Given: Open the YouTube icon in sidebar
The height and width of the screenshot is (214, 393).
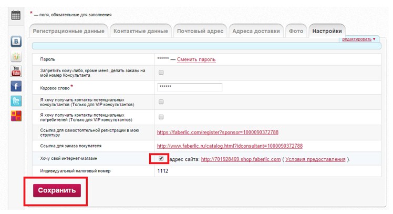Looking at the screenshot, I should [x=16, y=72].
